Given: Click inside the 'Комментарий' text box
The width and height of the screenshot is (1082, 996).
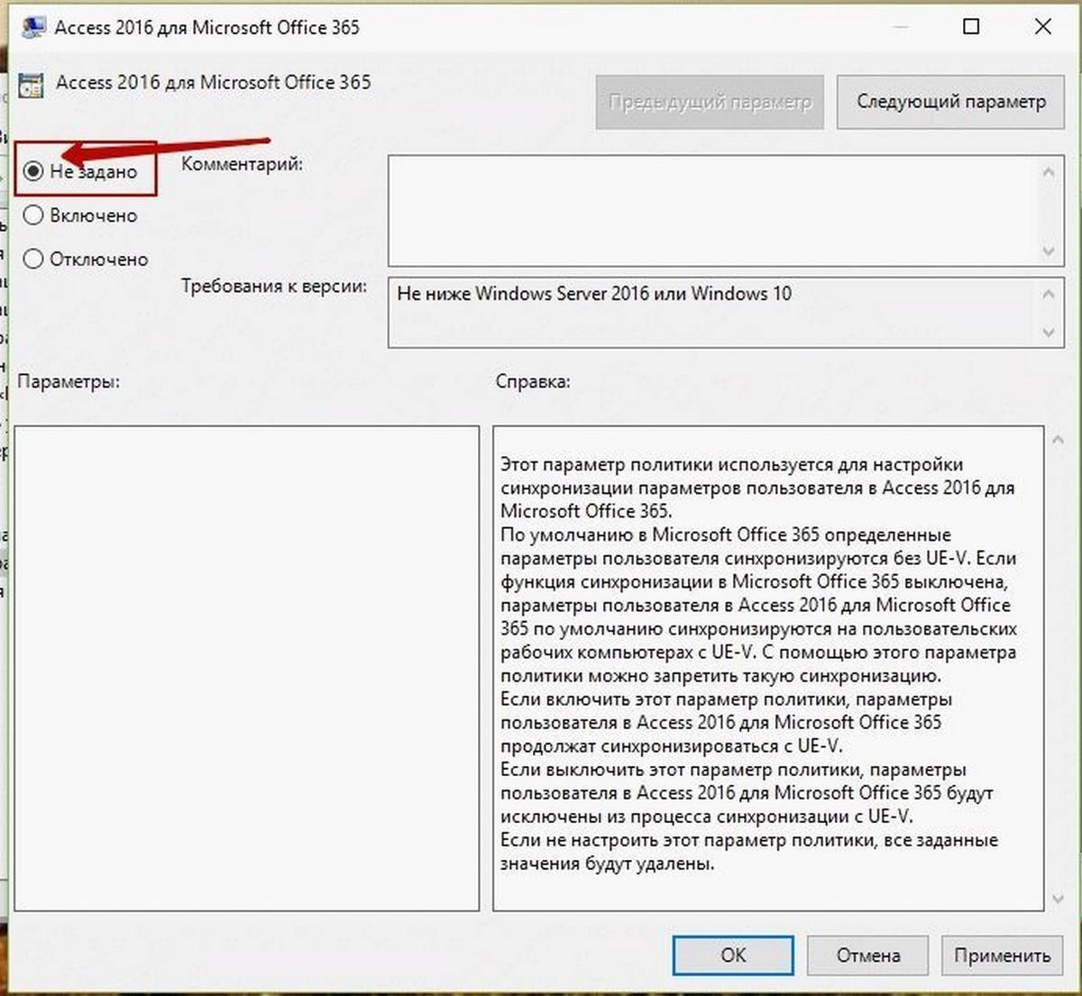Looking at the screenshot, I should [x=712, y=211].
